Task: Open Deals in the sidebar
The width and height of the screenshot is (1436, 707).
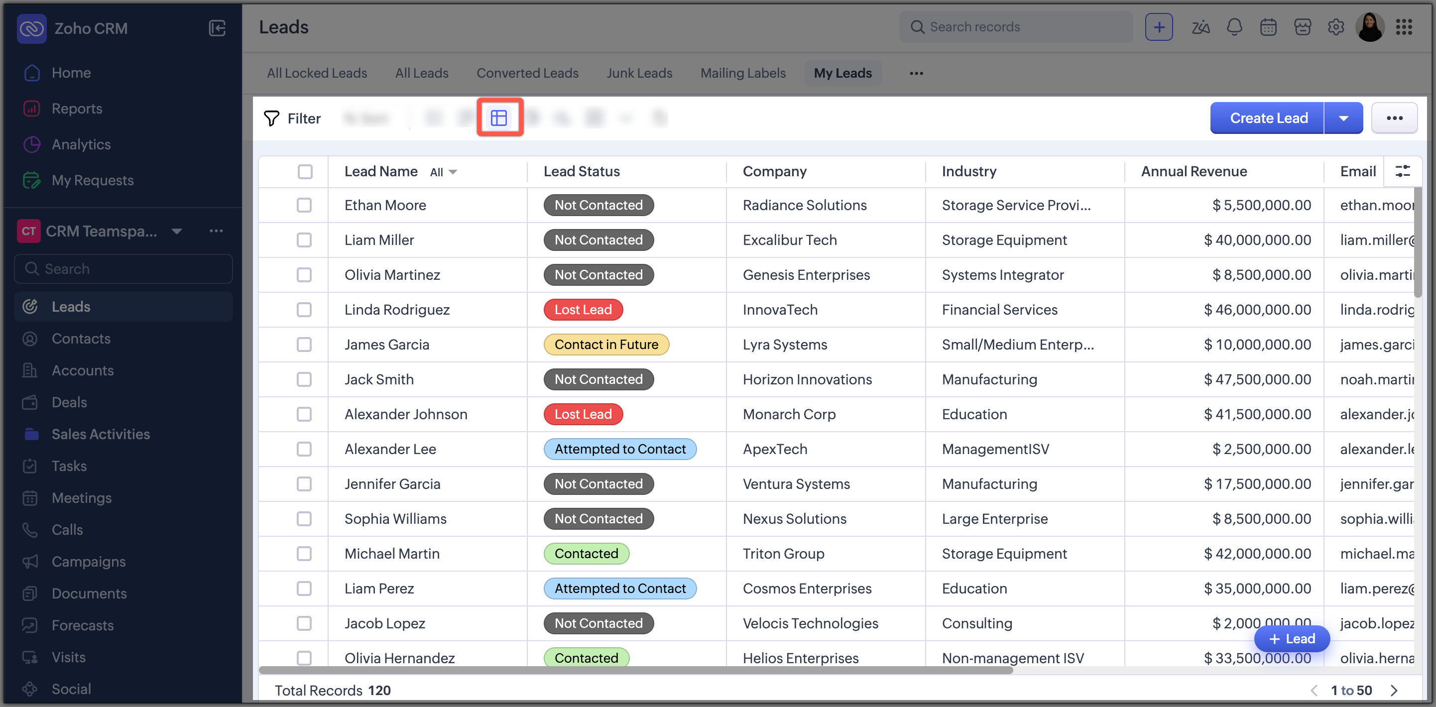Action: coord(69,402)
